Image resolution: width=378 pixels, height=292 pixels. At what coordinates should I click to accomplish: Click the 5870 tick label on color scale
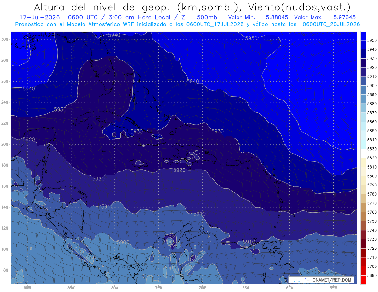coord(372,113)
